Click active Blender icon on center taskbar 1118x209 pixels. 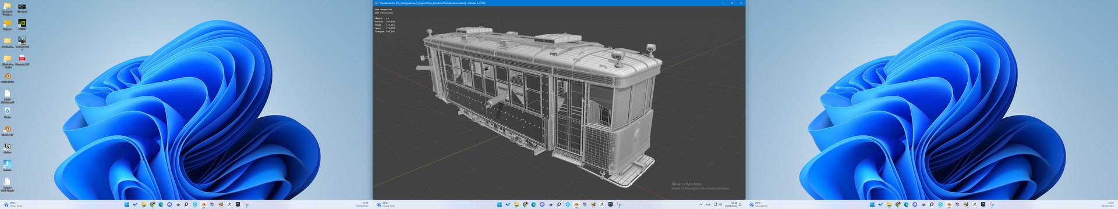(576, 204)
